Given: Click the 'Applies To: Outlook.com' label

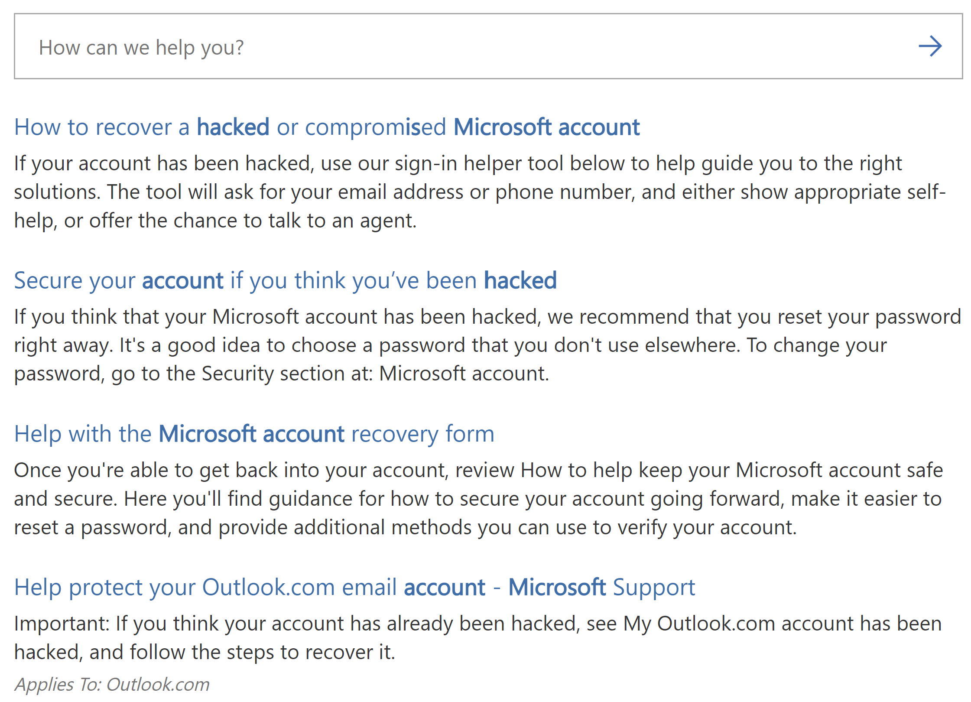Looking at the screenshot, I should point(112,685).
